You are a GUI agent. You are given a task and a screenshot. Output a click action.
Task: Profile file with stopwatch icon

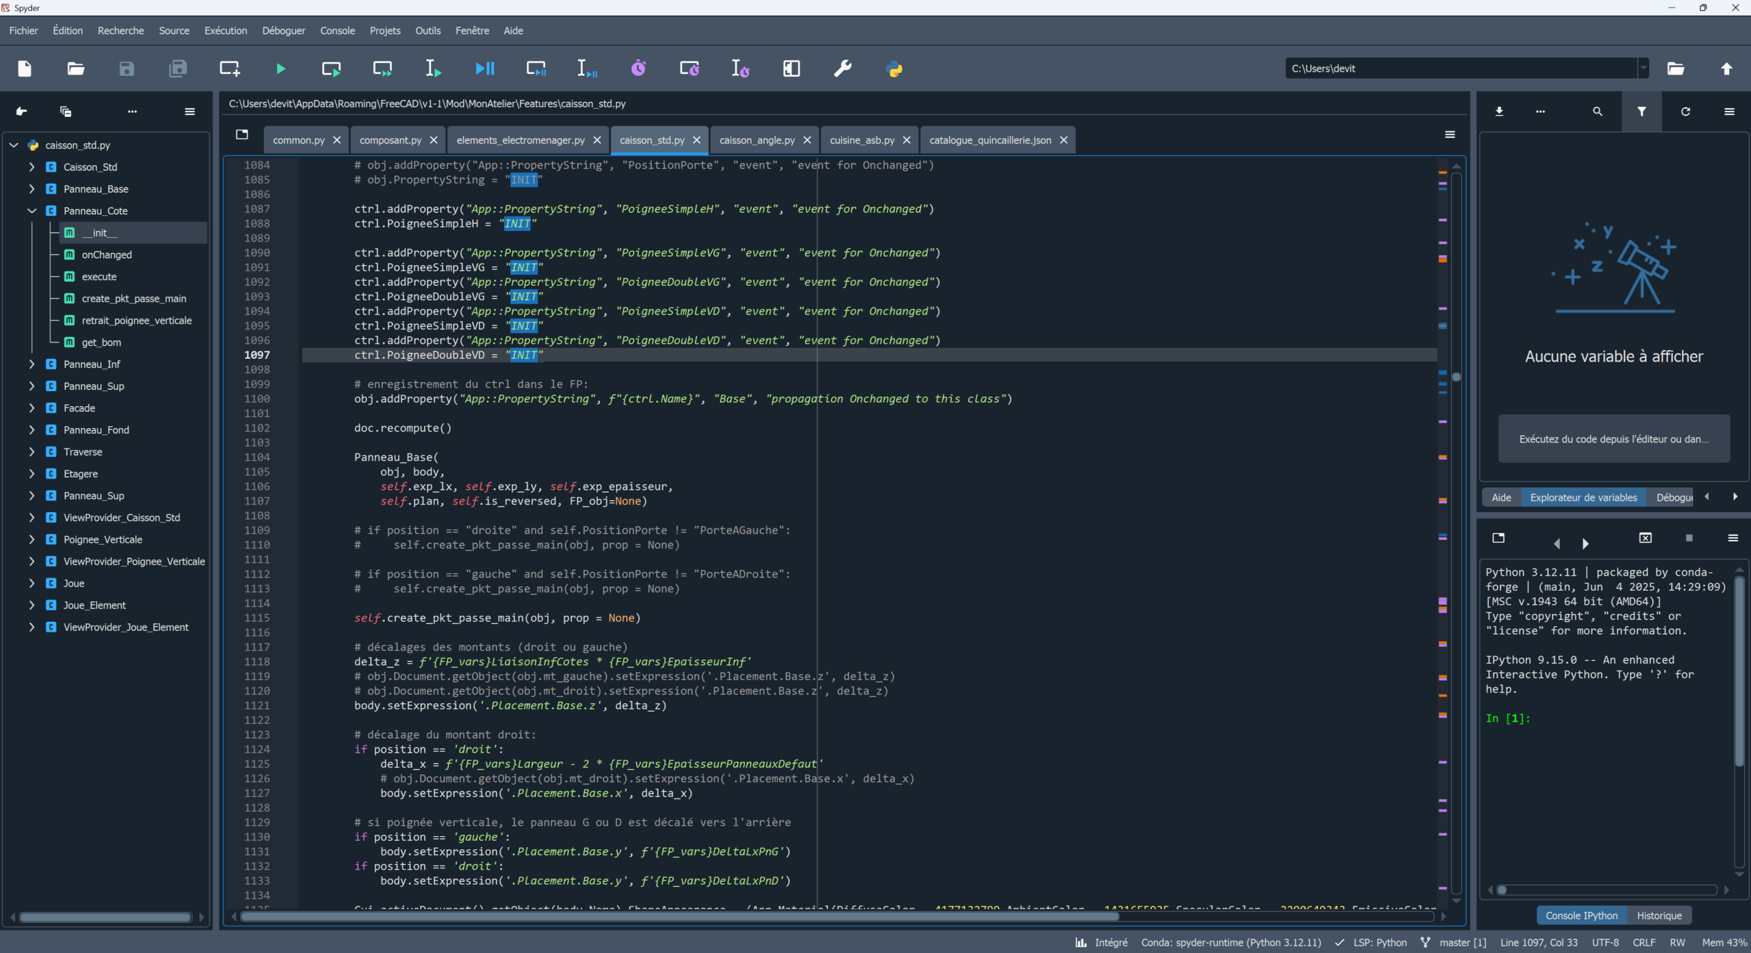pos(638,68)
